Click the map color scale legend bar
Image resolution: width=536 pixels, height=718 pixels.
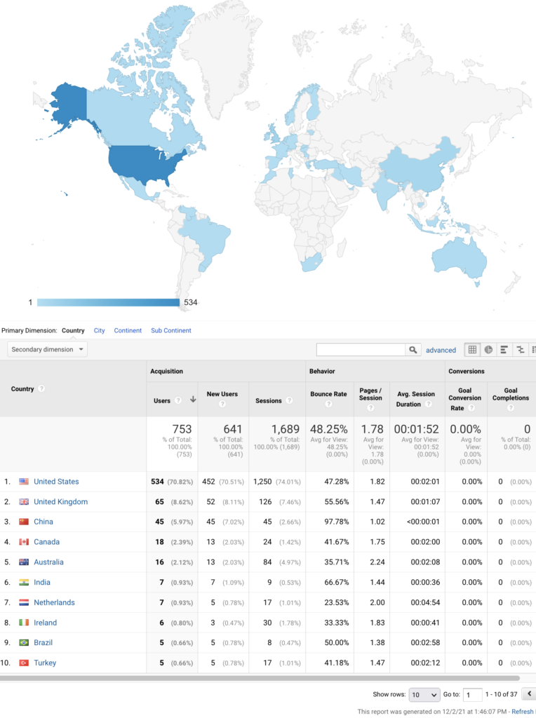tap(108, 302)
